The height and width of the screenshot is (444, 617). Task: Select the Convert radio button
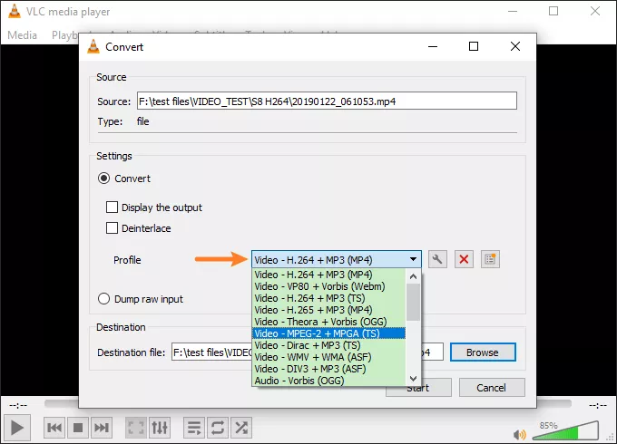click(x=103, y=179)
